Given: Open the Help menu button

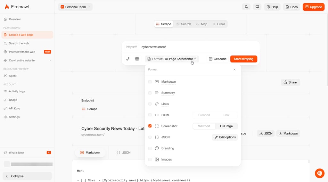Looking at the screenshot, I should [272, 7].
